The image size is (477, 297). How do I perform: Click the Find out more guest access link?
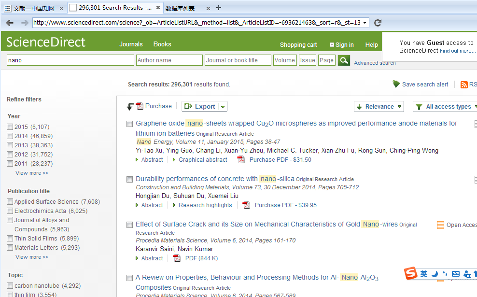[x=457, y=51]
